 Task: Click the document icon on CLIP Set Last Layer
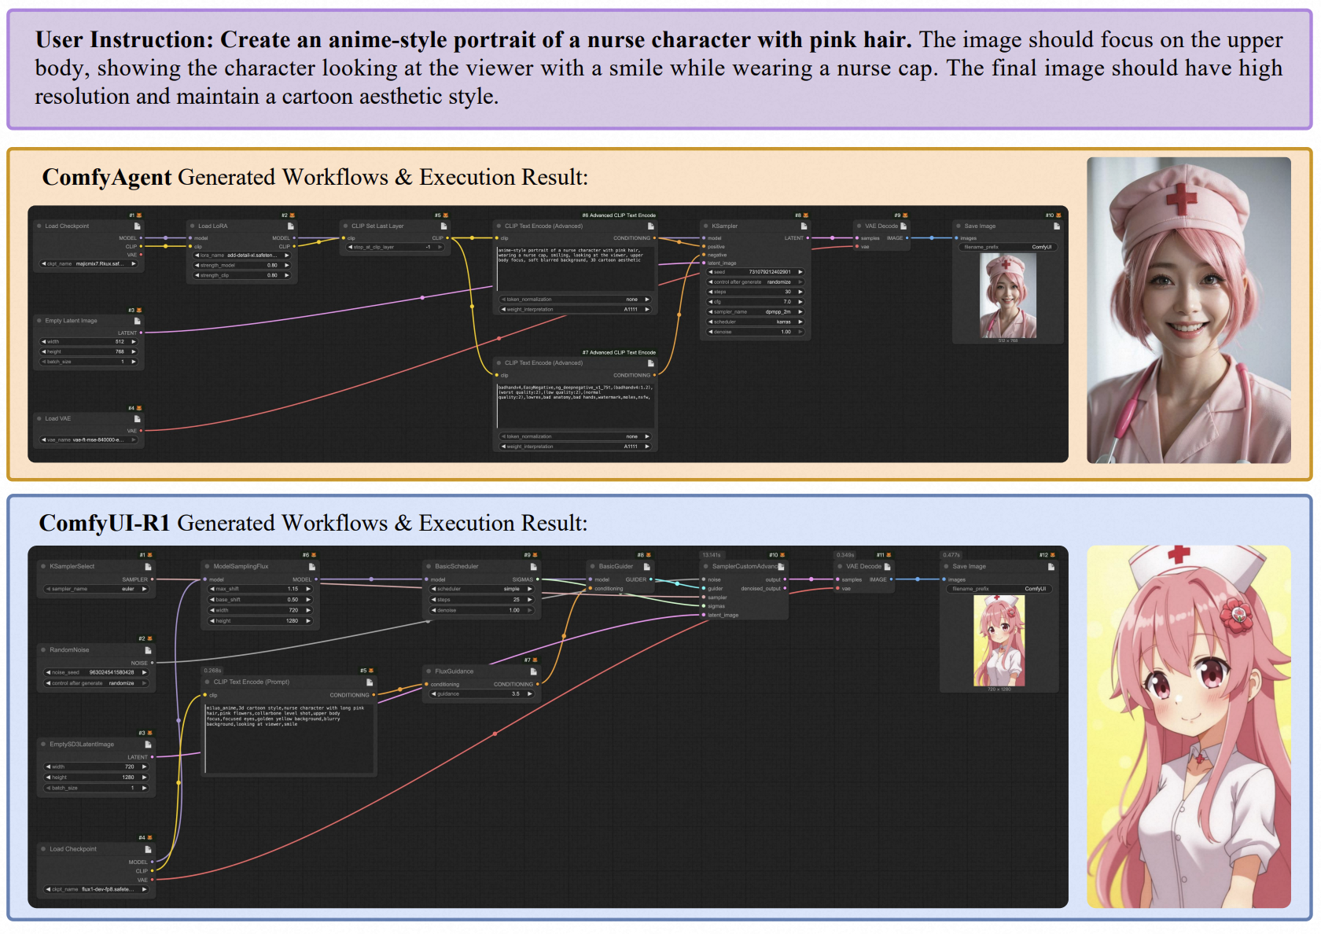point(444,226)
